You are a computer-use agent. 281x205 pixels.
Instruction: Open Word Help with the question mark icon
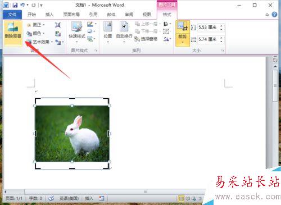274,15
